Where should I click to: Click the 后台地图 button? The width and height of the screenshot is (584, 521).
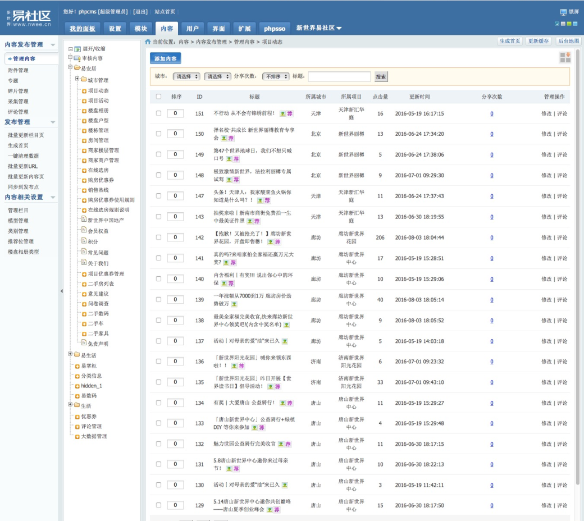click(568, 41)
